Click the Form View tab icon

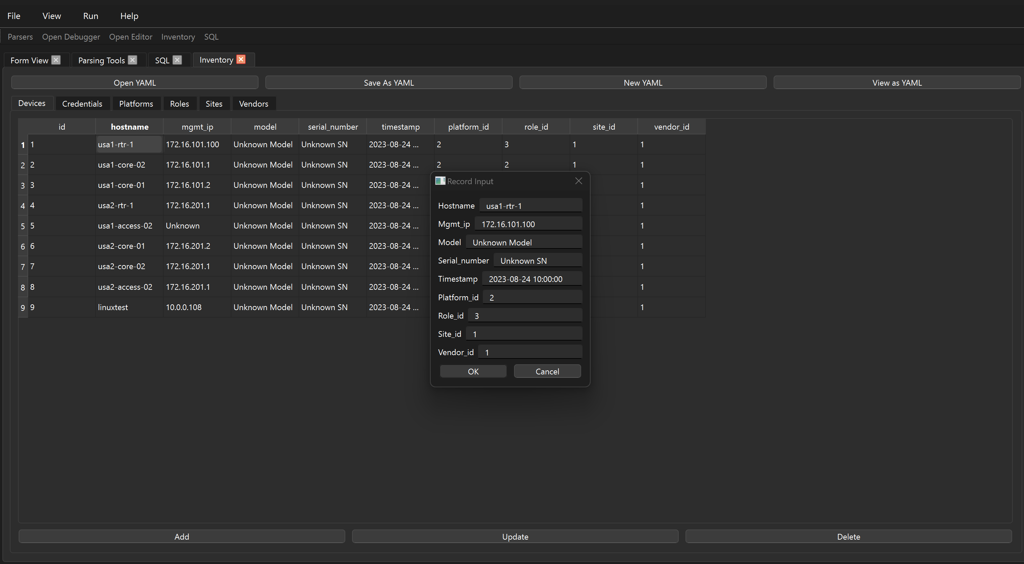(x=57, y=59)
